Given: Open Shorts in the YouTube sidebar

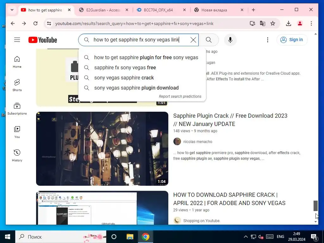Looking at the screenshot, I should click(17, 85).
